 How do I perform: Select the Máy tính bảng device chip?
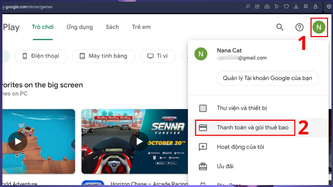[104, 56]
